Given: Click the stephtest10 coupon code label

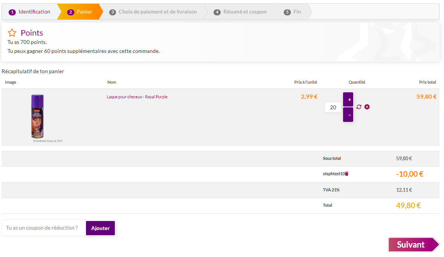Looking at the screenshot, I should pos(333,174).
